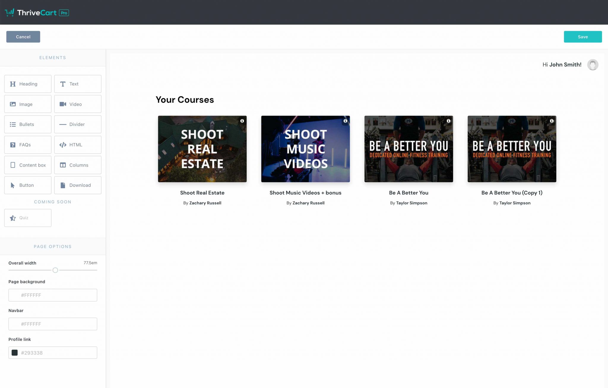Open the Quiz coming soon element
The image size is (608, 388).
pyautogui.click(x=28, y=218)
